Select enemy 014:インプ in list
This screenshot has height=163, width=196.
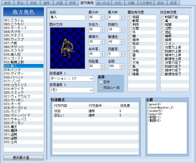pos(24,70)
